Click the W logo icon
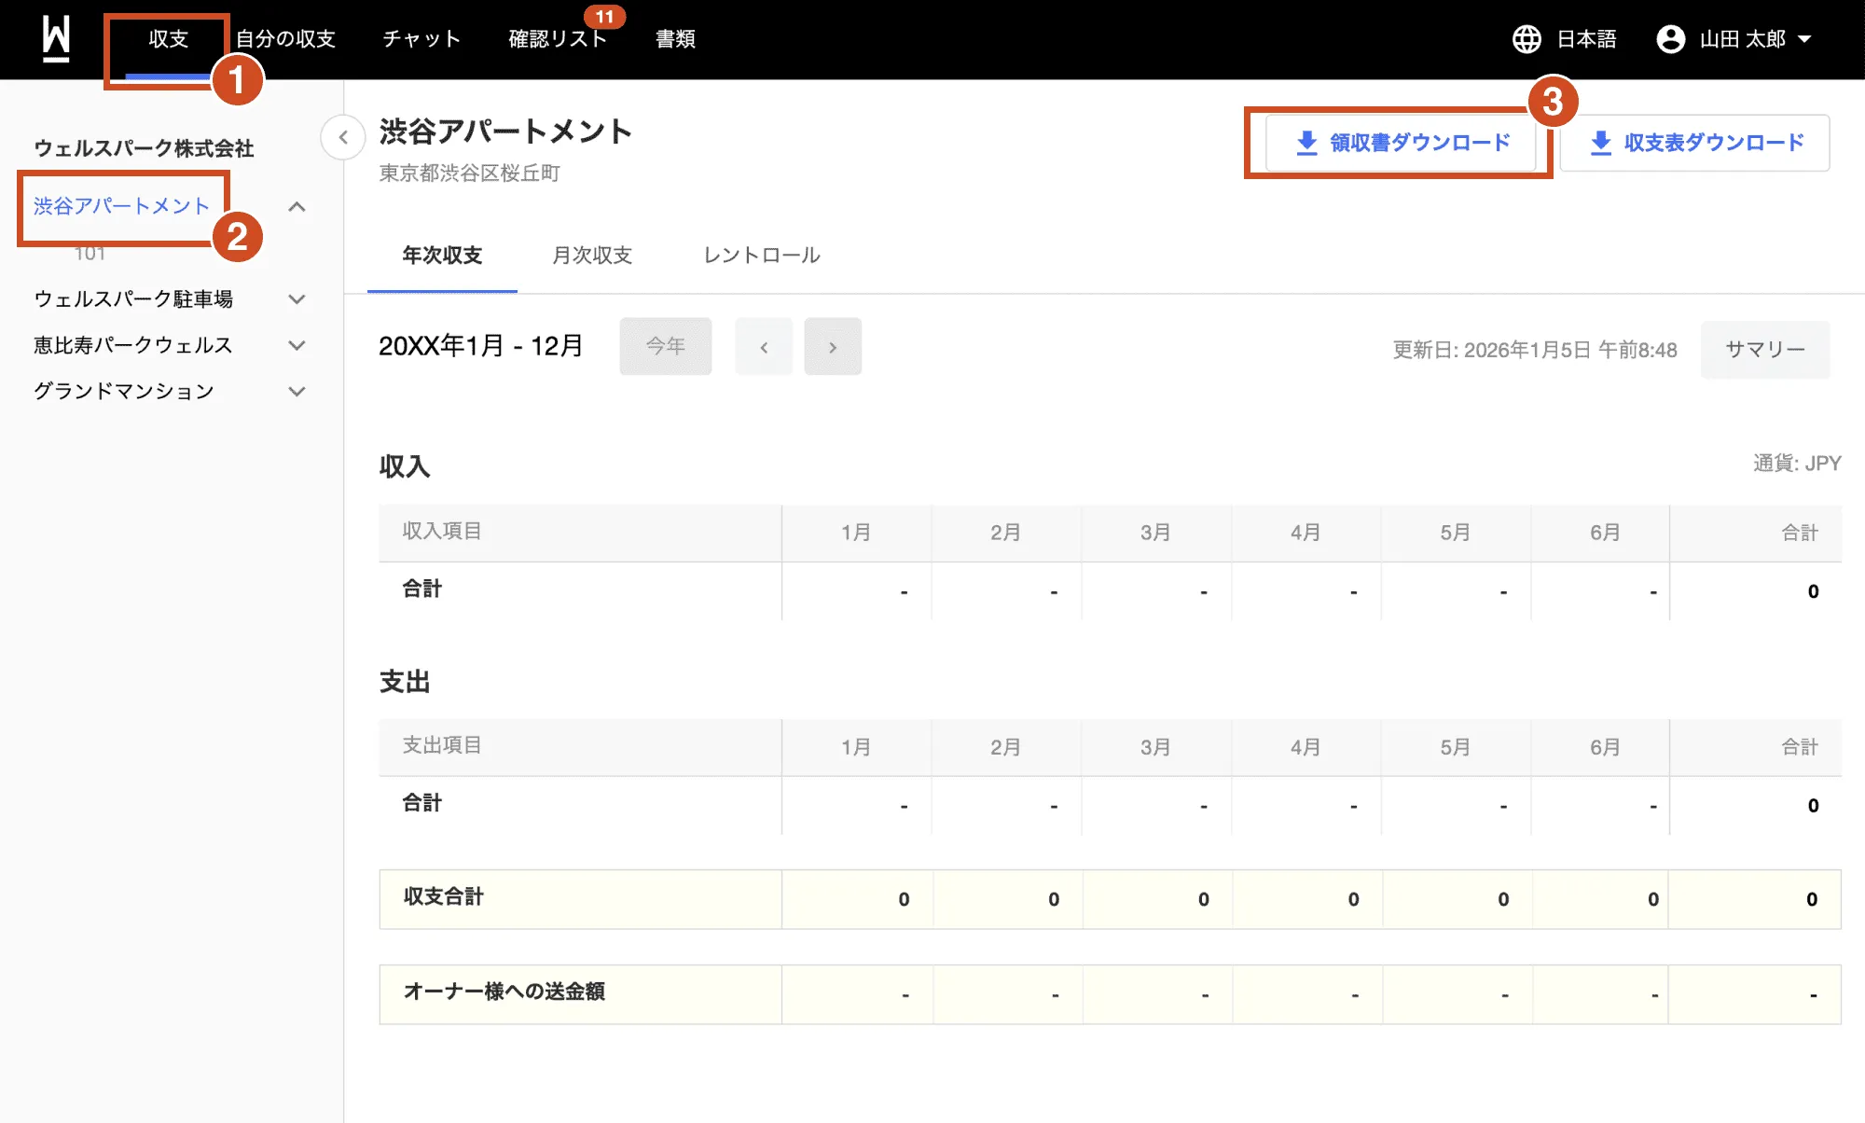This screenshot has width=1865, height=1123. tap(57, 39)
